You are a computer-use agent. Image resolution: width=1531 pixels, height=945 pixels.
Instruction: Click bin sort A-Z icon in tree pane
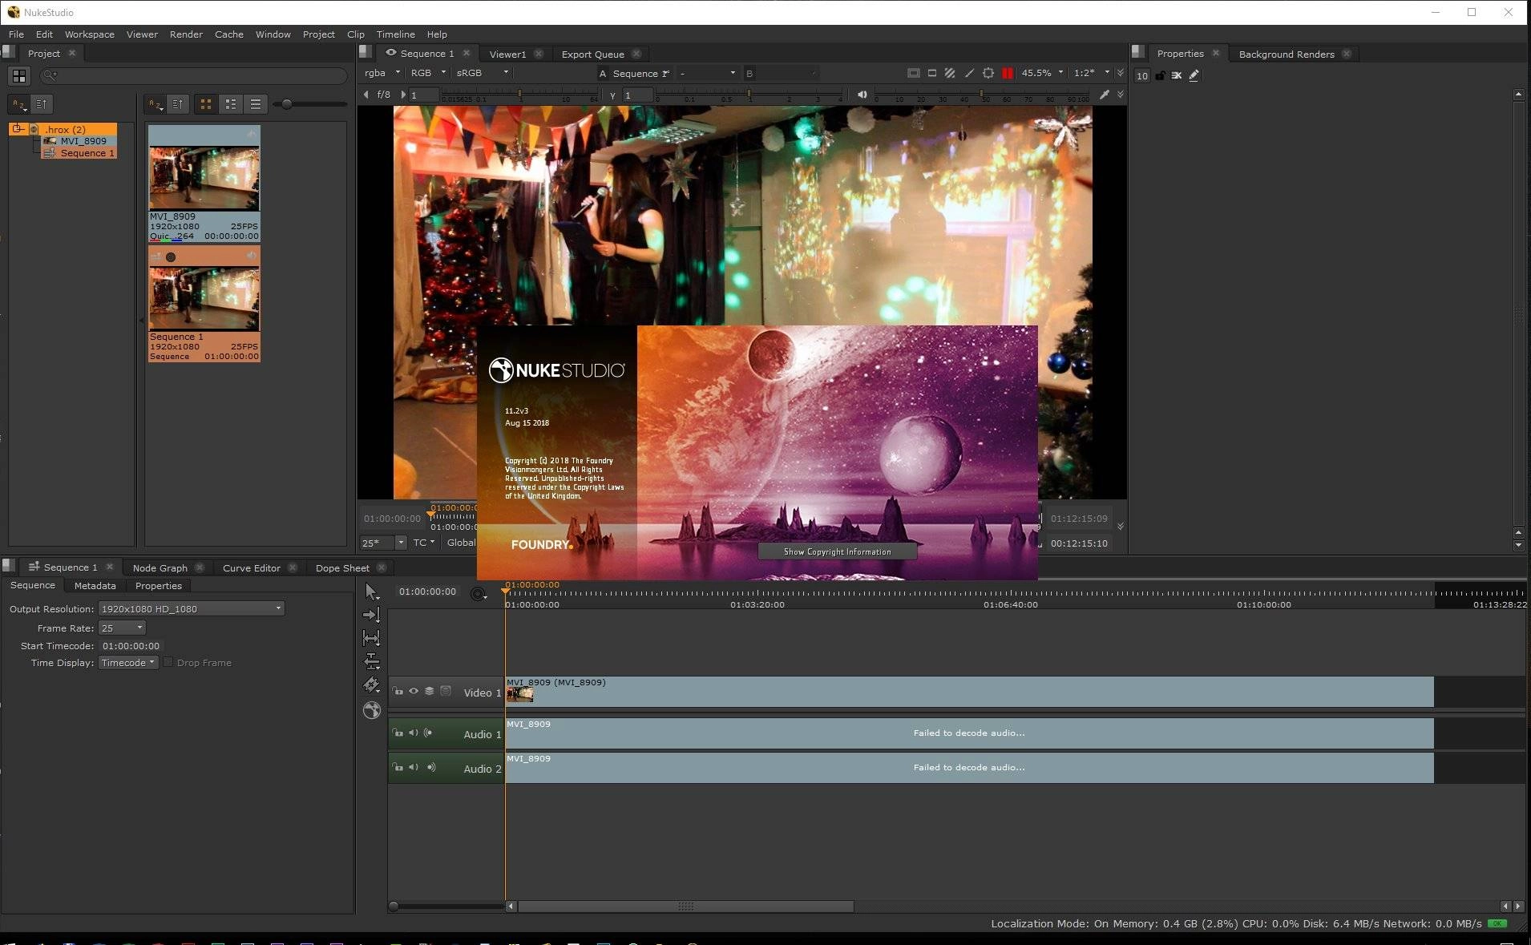[19, 104]
